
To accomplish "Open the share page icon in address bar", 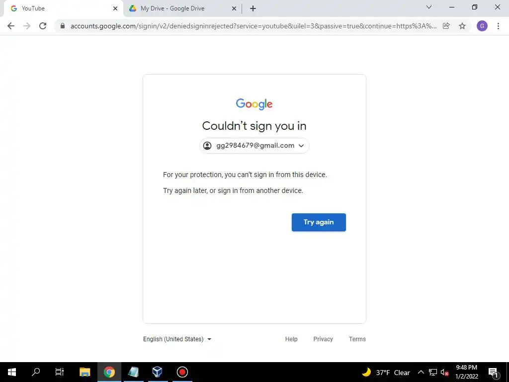I will [x=446, y=26].
